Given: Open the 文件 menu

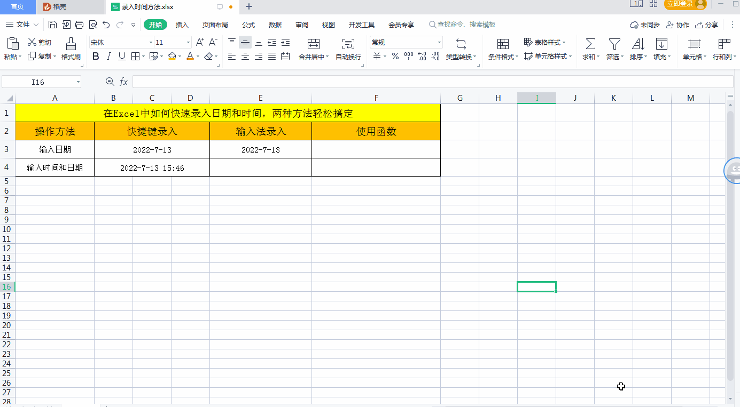Looking at the screenshot, I should click(x=22, y=25).
